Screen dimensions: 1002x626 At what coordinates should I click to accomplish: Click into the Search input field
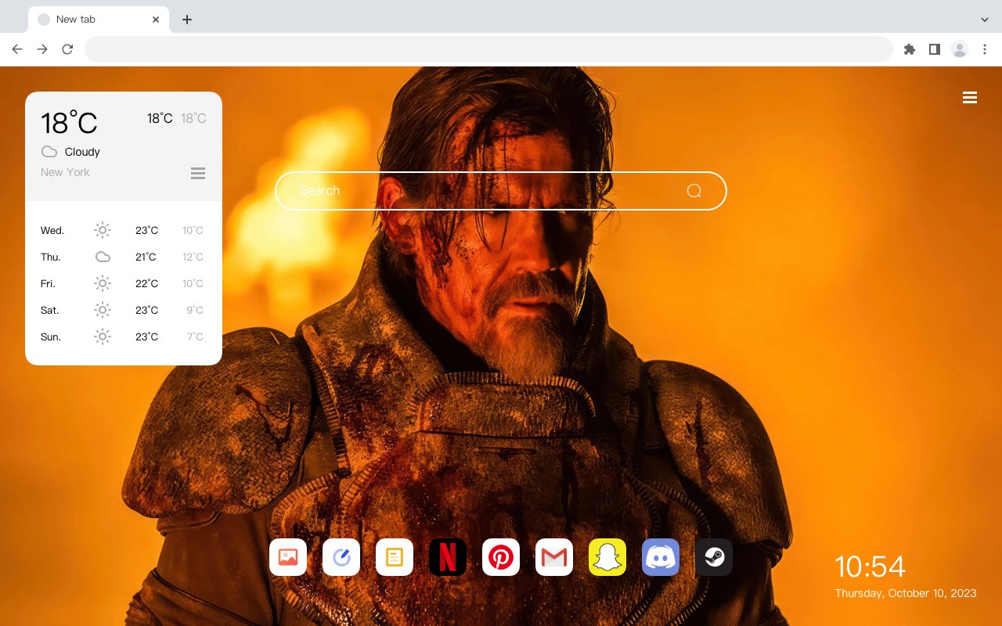click(501, 191)
